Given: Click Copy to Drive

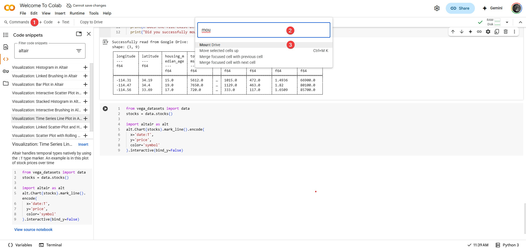Looking at the screenshot, I should point(91,22).
